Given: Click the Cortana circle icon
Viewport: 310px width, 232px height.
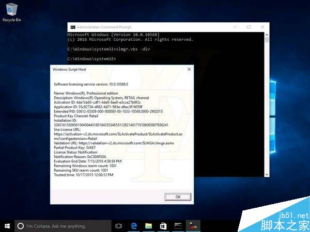Looking at the screenshot, I should click(x=21, y=226).
